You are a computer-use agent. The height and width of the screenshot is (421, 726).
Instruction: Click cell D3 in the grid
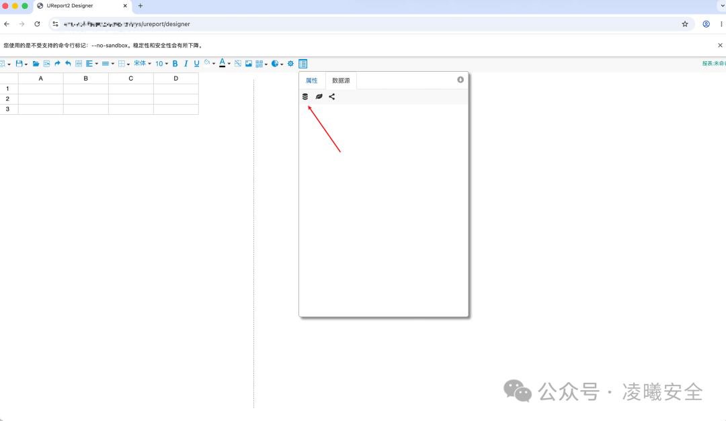(x=176, y=109)
